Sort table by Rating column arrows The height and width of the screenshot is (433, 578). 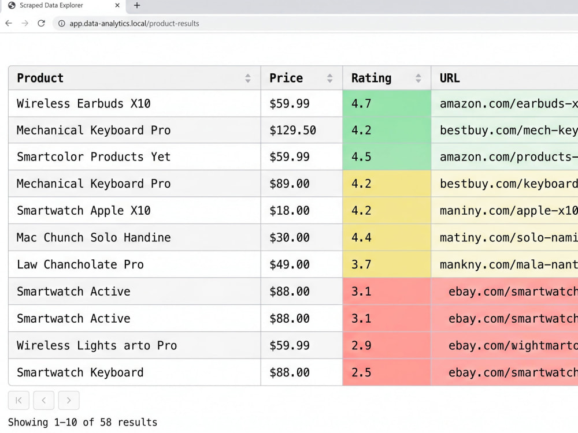click(x=418, y=78)
